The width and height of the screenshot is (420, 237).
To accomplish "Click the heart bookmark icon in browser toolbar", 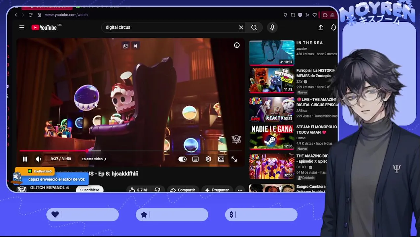I will coord(315,15).
